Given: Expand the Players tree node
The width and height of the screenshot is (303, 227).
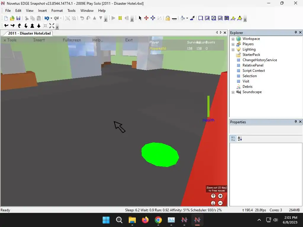Looking at the screenshot, I should click(233, 44).
